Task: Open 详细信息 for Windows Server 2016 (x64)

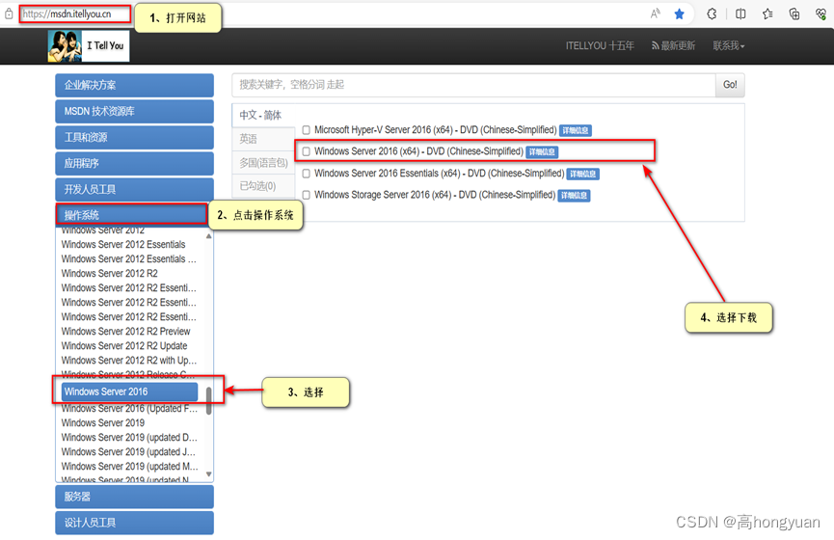Action: [542, 152]
